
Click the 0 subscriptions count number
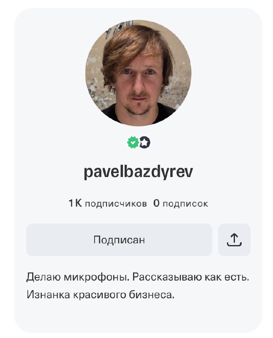156,203
